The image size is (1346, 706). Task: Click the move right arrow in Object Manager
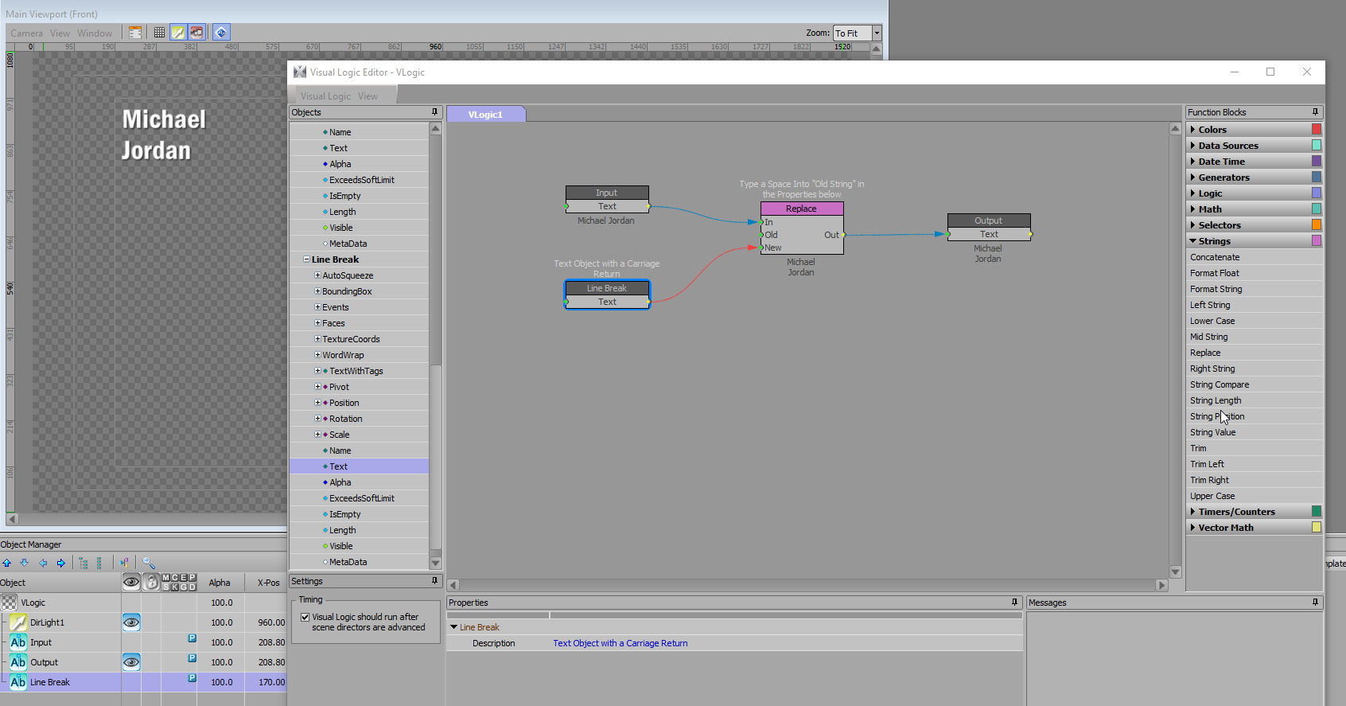[60, 563]
